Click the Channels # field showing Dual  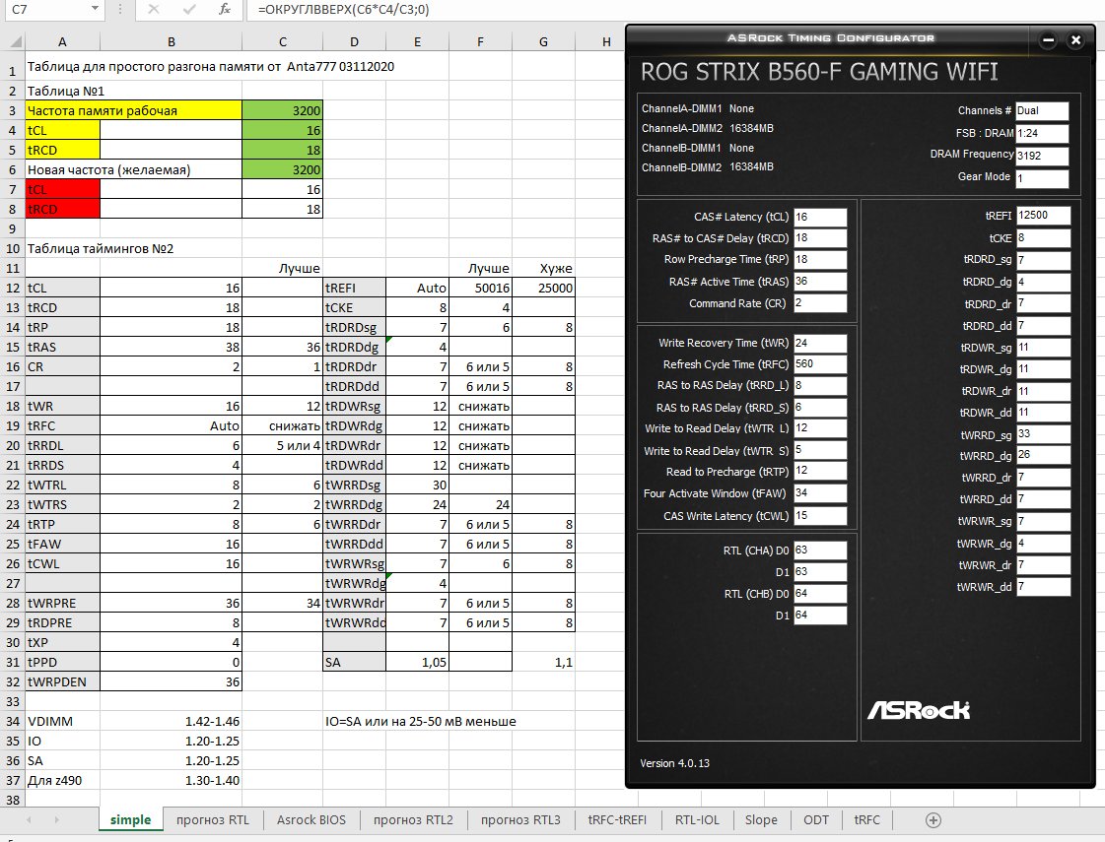1042,110
